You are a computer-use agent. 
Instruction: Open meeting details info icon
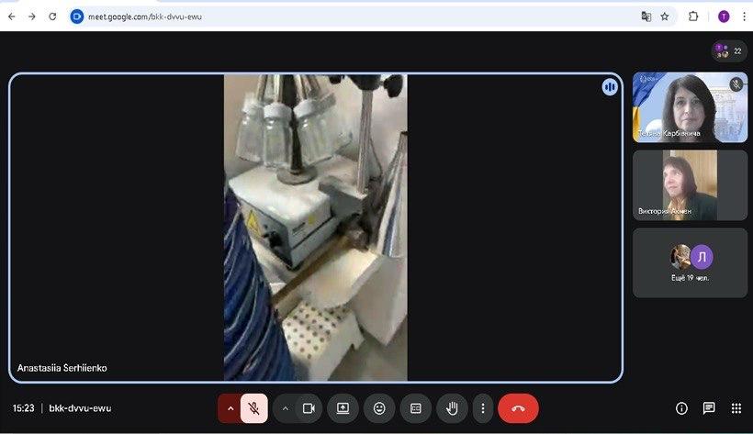tap(681, 408)
